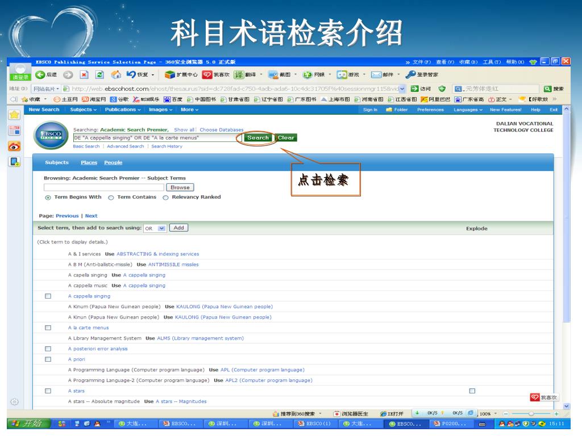
Task: Check the box for A cappella singing
Action: pos(48,296)
